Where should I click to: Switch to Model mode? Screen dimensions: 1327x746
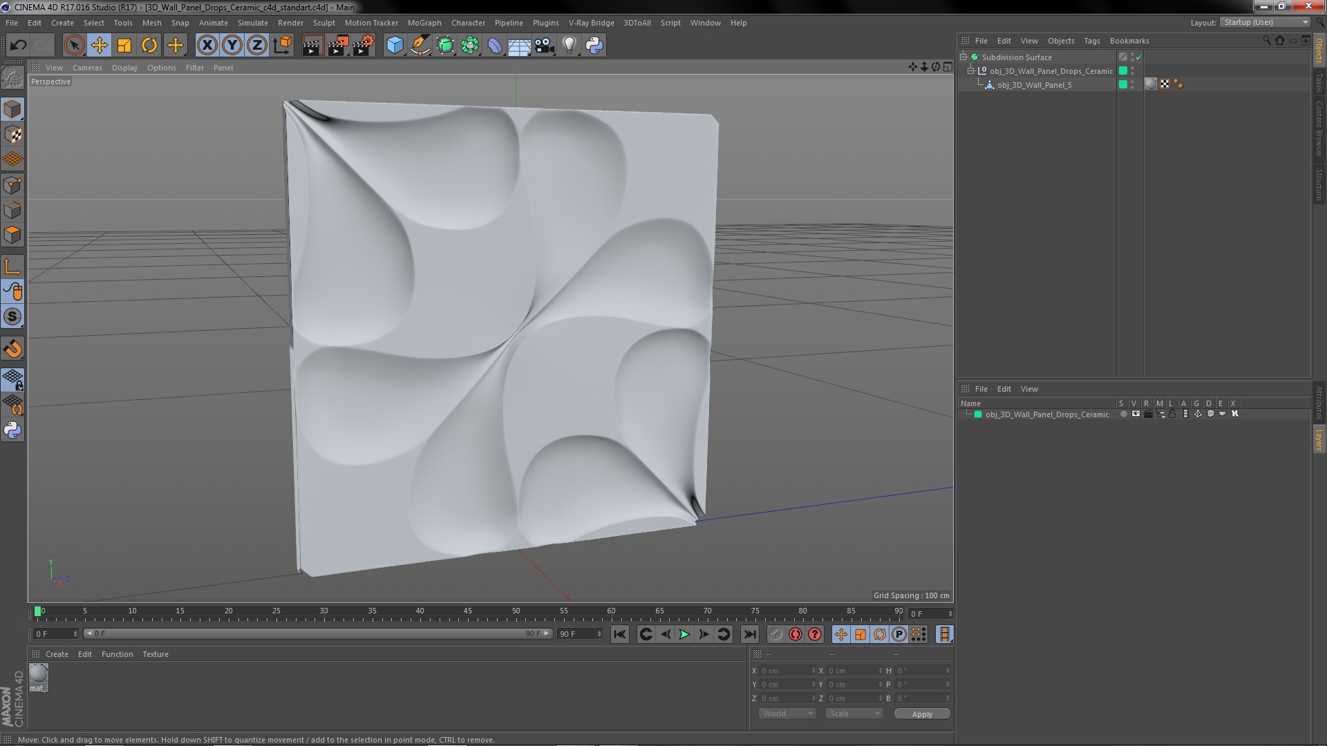pyautogui.click(x=12, y=109)
